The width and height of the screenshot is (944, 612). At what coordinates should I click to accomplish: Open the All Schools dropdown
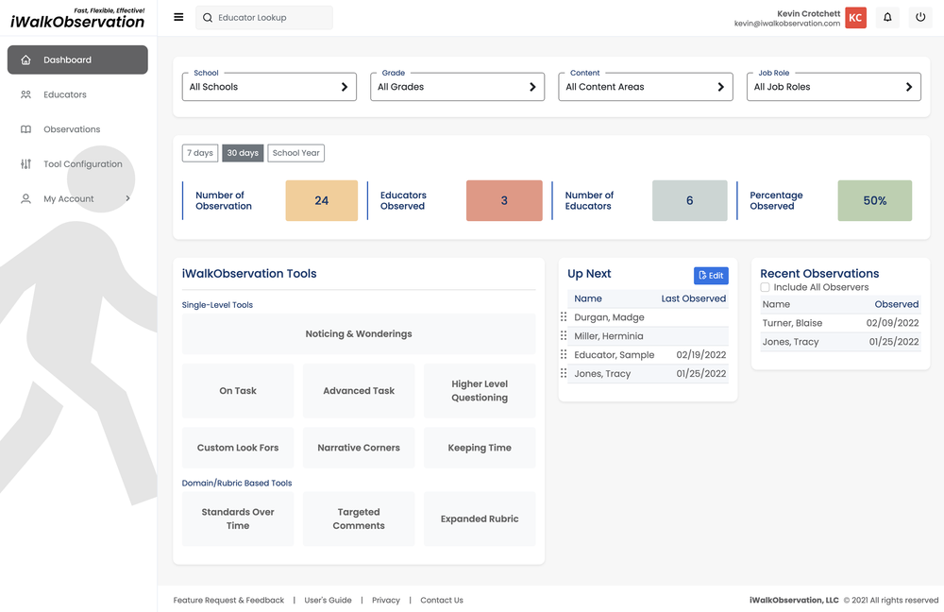(x=269, y=86)
